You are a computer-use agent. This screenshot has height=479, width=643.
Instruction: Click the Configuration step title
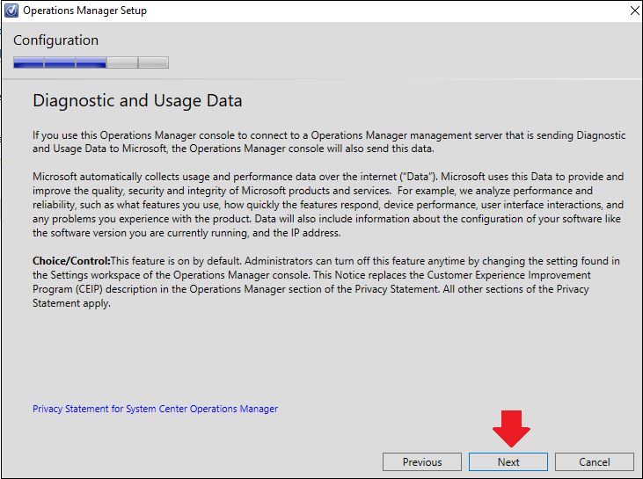point(55,40)
